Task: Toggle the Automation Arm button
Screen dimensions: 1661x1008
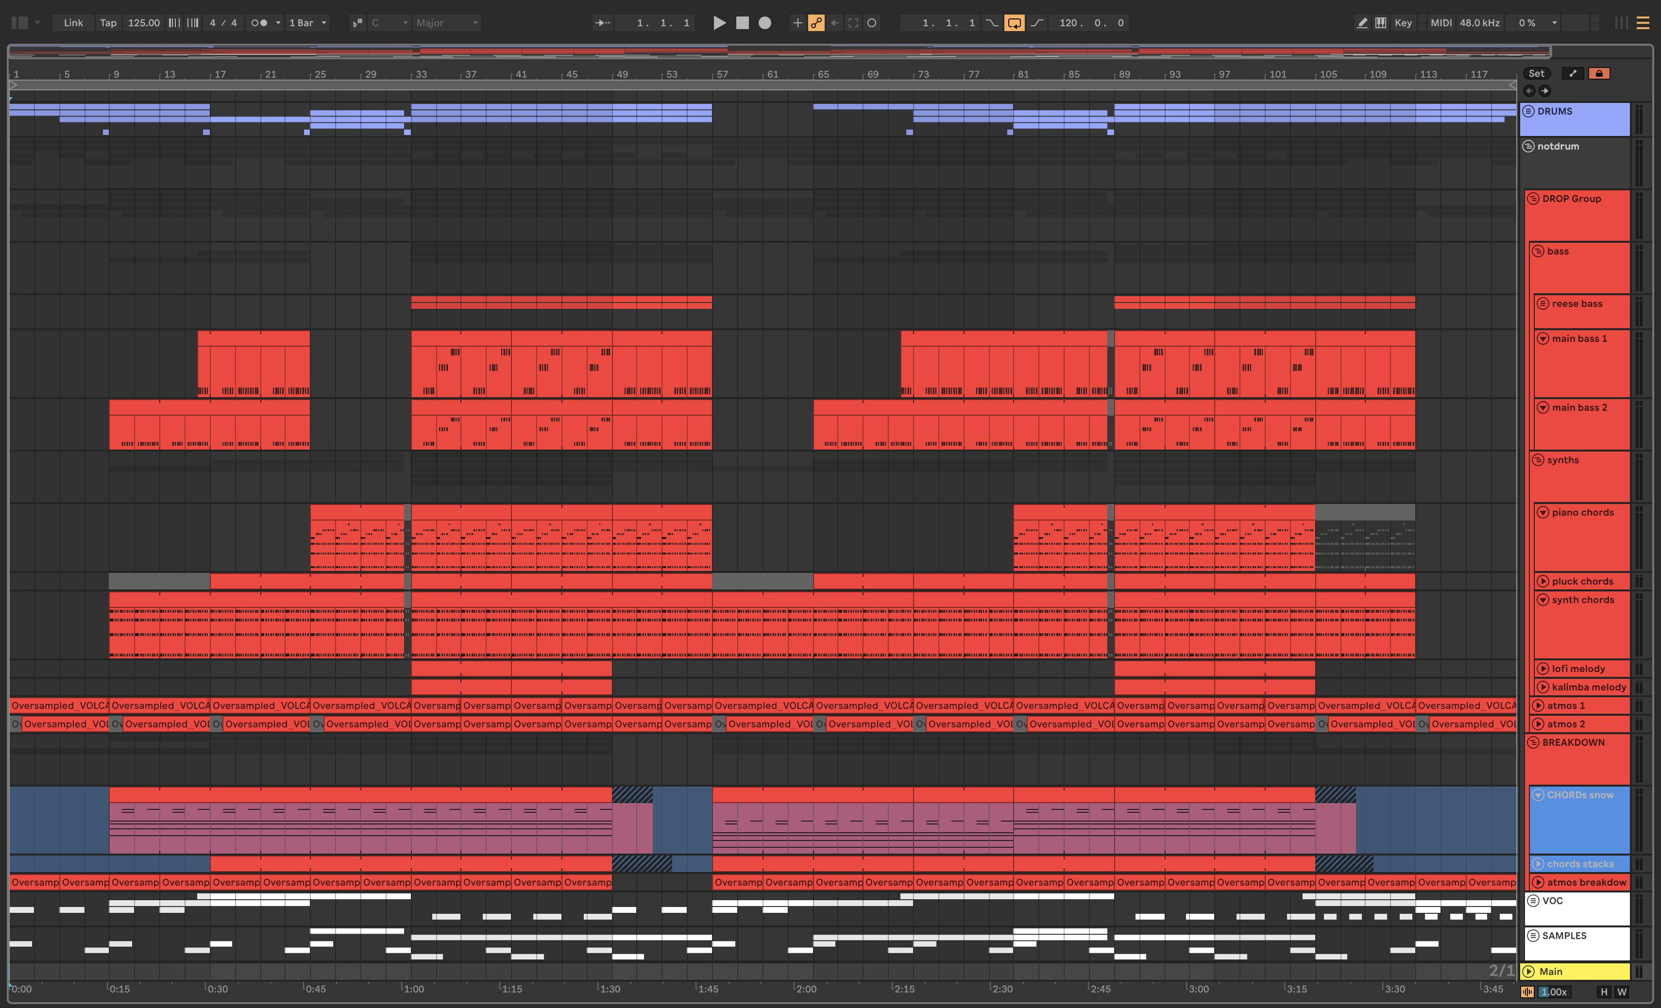Action: click(x=816, y=23)
